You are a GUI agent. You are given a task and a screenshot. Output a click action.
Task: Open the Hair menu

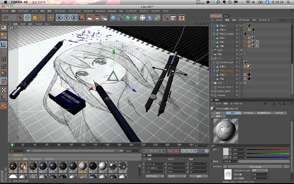coord(121,11)
